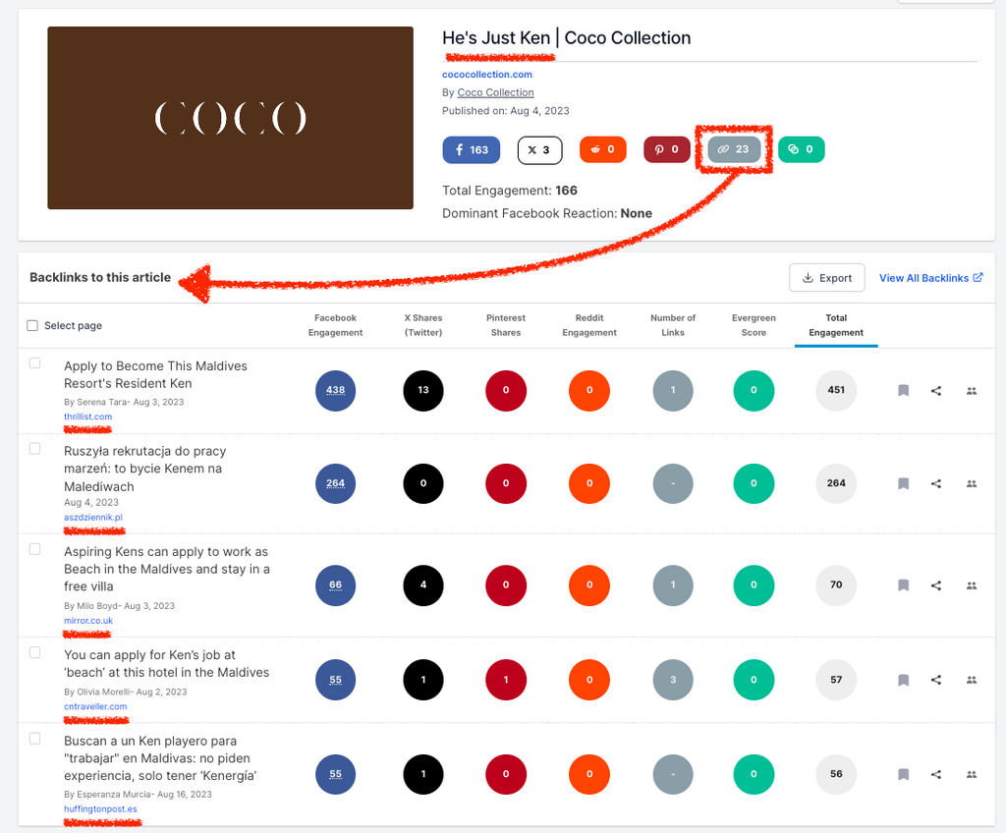Share the aszdziennik.pl article
Screen dimensions: 1006x833
[936, 483]
